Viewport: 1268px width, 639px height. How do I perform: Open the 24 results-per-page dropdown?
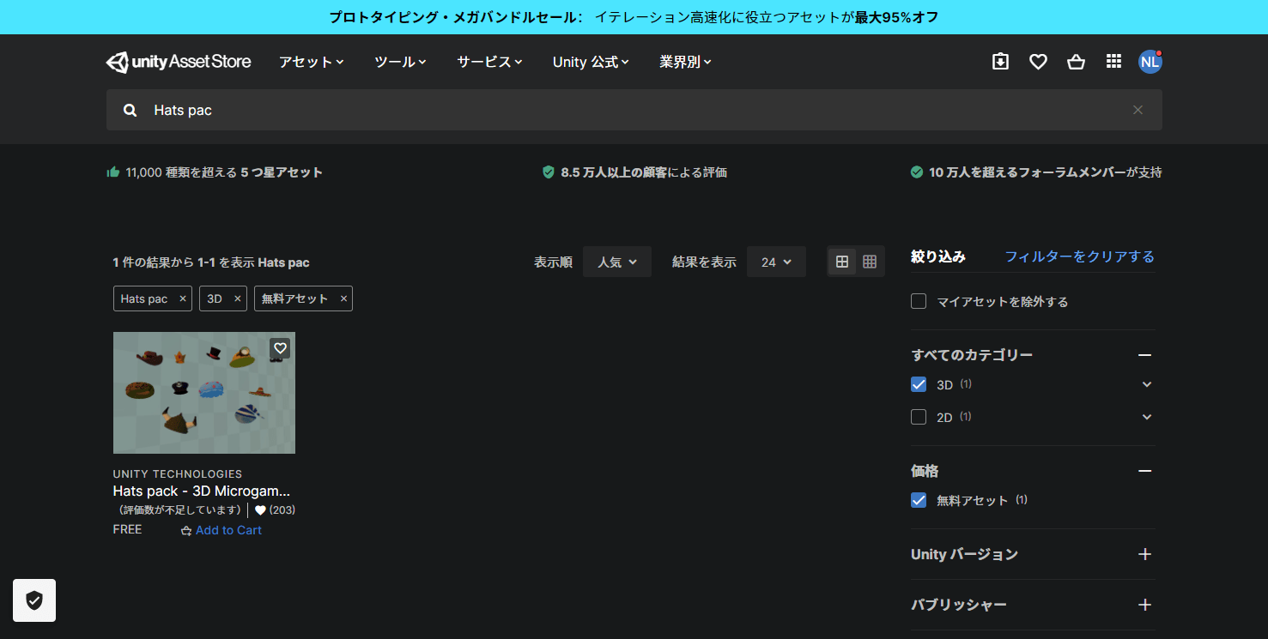pos(776,262)
